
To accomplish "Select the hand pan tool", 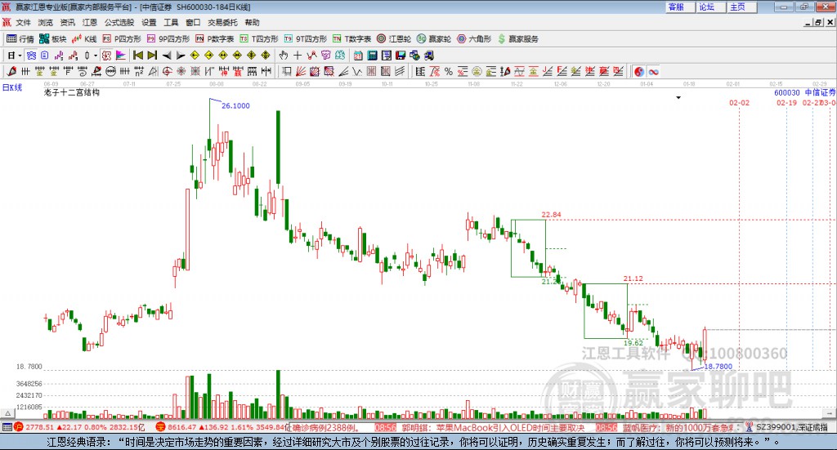I will pyautogui.click(x=284, y=56).
